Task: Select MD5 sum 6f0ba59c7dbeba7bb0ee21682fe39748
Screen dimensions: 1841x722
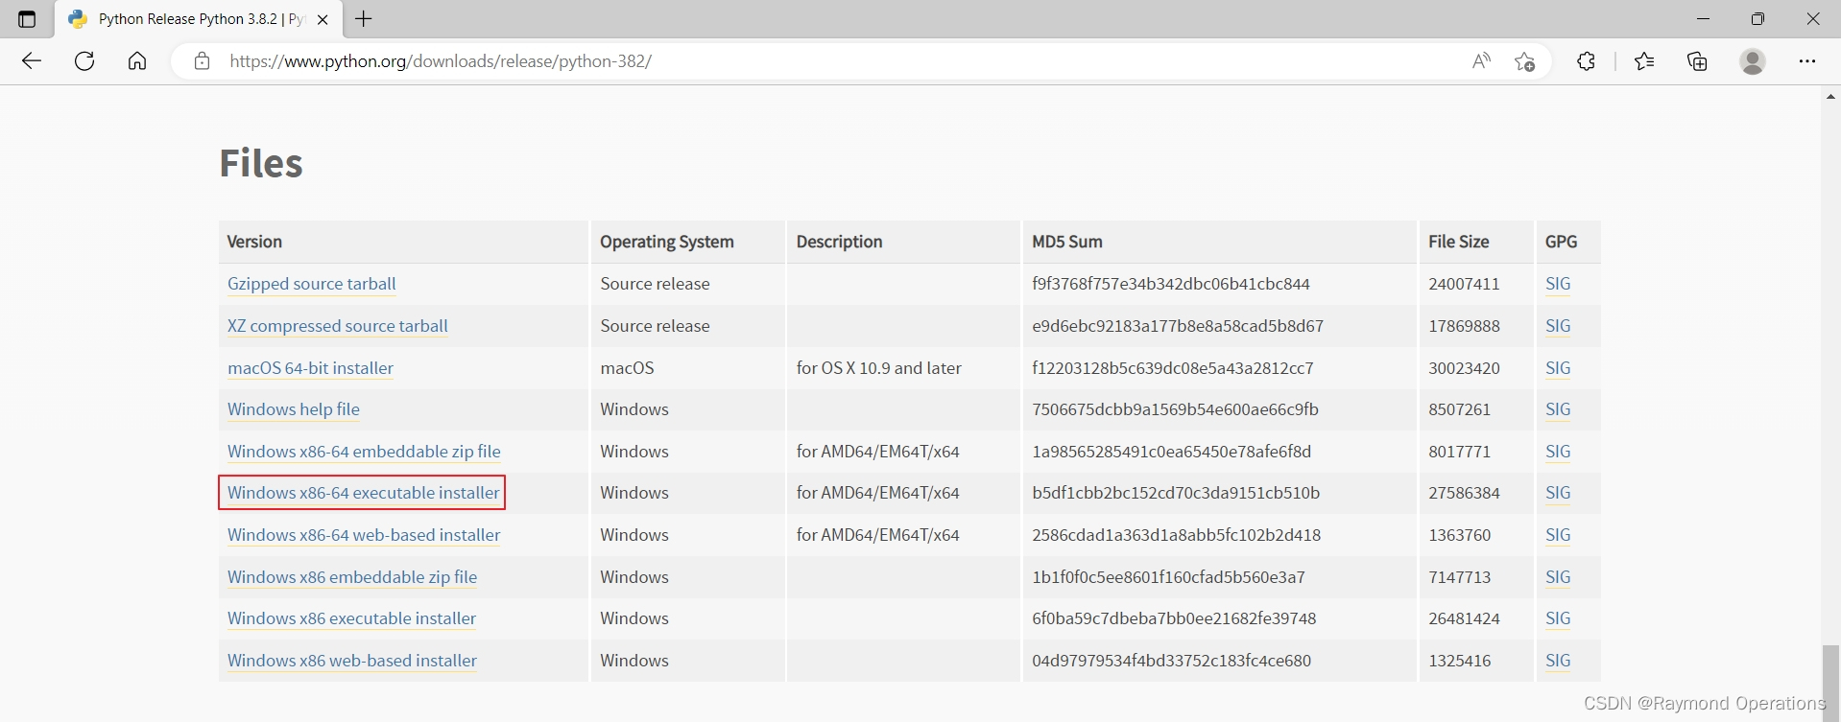Action: click(1174, 618)
